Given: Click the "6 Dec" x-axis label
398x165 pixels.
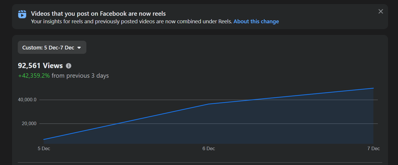Looking at the screenshot, I should tap(209, 149).
